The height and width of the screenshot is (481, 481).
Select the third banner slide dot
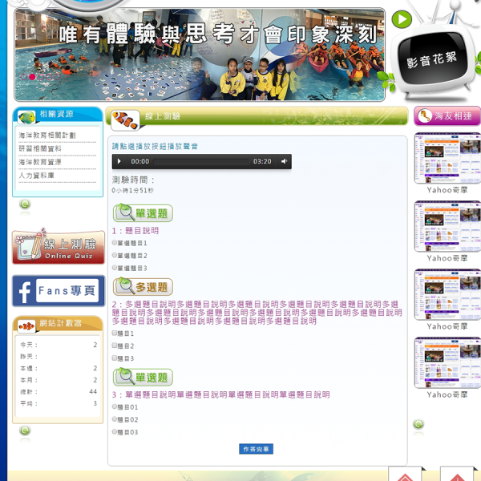click(40, 77)
